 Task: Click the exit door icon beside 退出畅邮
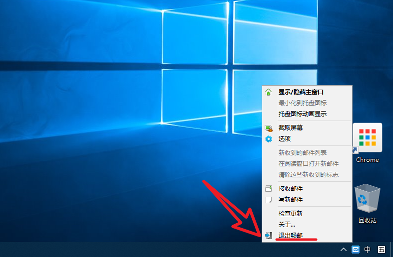269,236
